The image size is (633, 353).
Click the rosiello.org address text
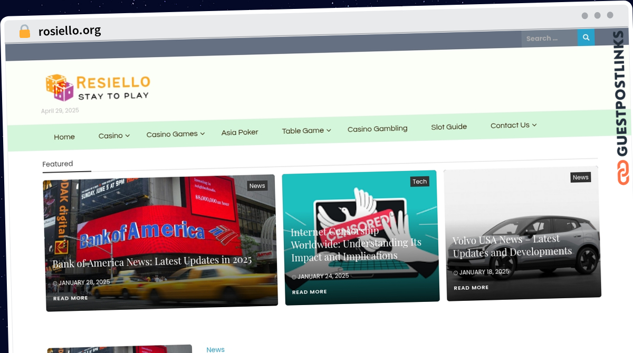tap(70, 31)
